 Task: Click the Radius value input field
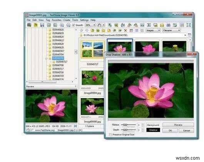point(139,125)
